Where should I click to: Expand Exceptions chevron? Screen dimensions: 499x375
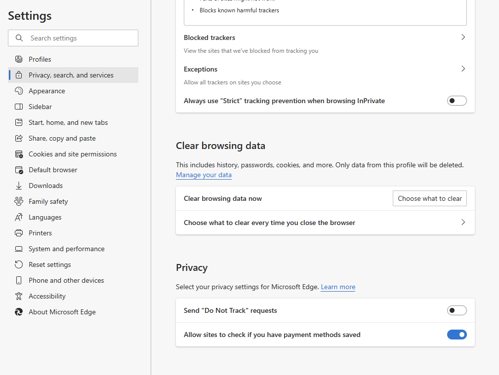(463, 69)
